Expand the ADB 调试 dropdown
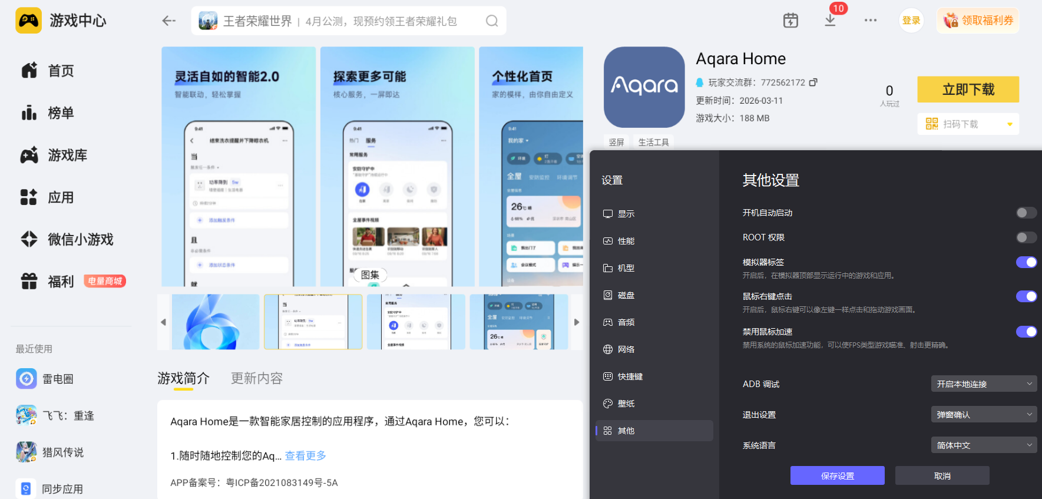The width and height of the screenshot is (1042, 499). point(984,384)
